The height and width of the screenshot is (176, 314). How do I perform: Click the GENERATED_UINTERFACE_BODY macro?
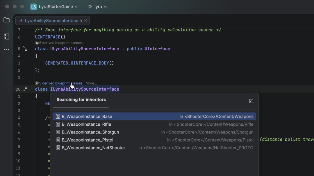77,63
